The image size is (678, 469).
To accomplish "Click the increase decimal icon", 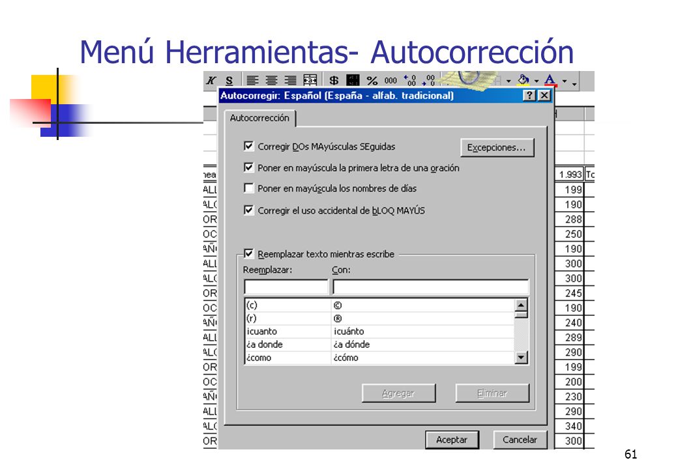I will click(410, 80).
